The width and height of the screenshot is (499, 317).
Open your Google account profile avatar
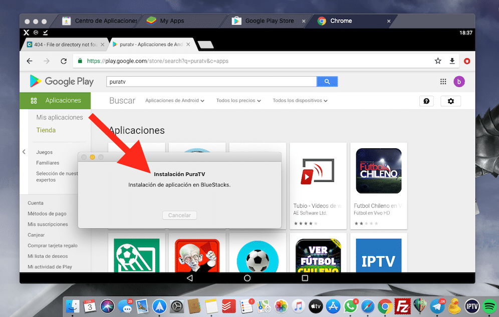[459, 81]
